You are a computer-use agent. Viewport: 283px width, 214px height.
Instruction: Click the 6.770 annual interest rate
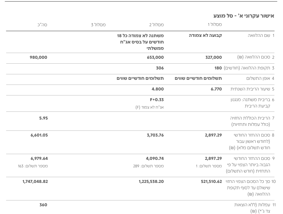[216, 89]
